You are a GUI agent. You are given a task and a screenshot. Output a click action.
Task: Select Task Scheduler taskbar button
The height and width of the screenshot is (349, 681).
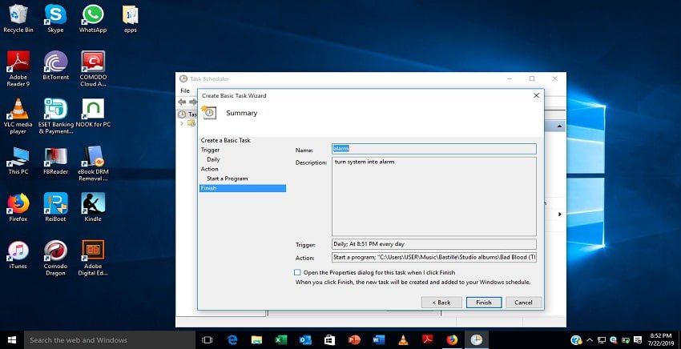[477, 340]
